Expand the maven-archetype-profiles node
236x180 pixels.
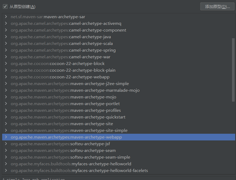(6, 110)
